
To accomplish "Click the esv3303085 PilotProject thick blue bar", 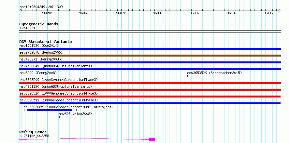I will coord(50,110).
